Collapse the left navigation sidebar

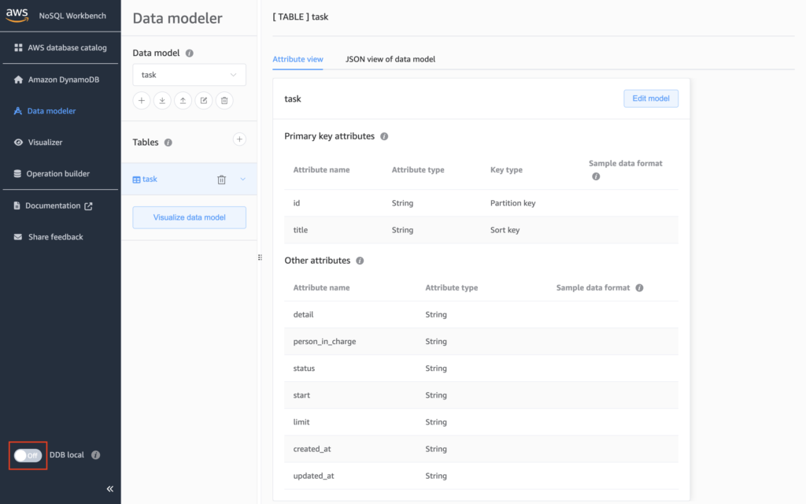click(109, 488)
